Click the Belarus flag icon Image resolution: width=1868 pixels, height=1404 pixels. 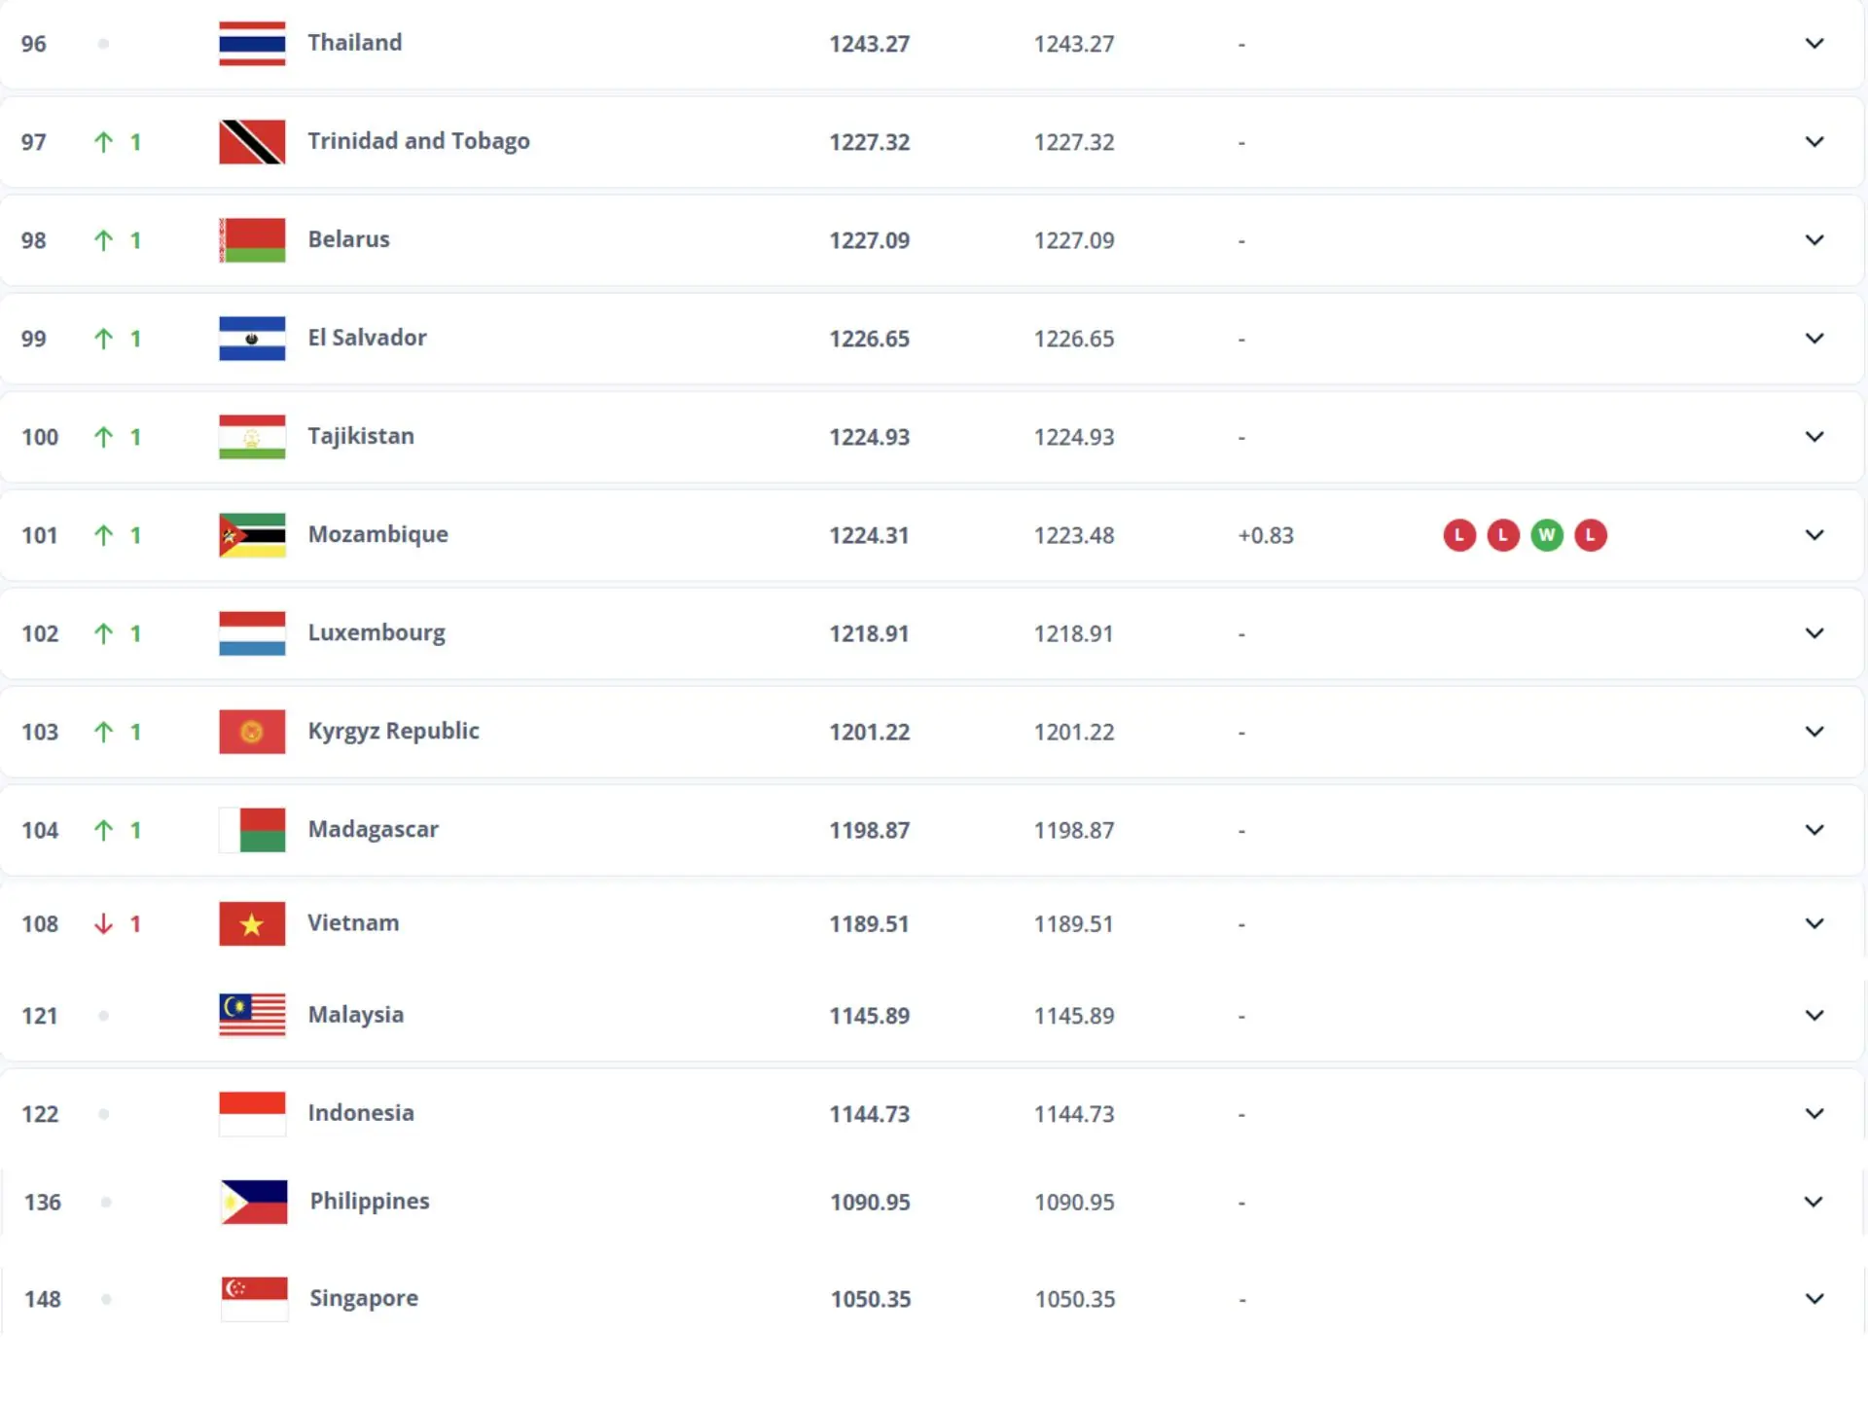[x=251, y=239]
